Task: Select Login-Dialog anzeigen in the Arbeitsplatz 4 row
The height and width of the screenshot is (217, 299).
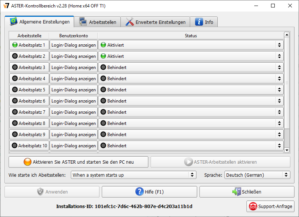Action: 73,79
